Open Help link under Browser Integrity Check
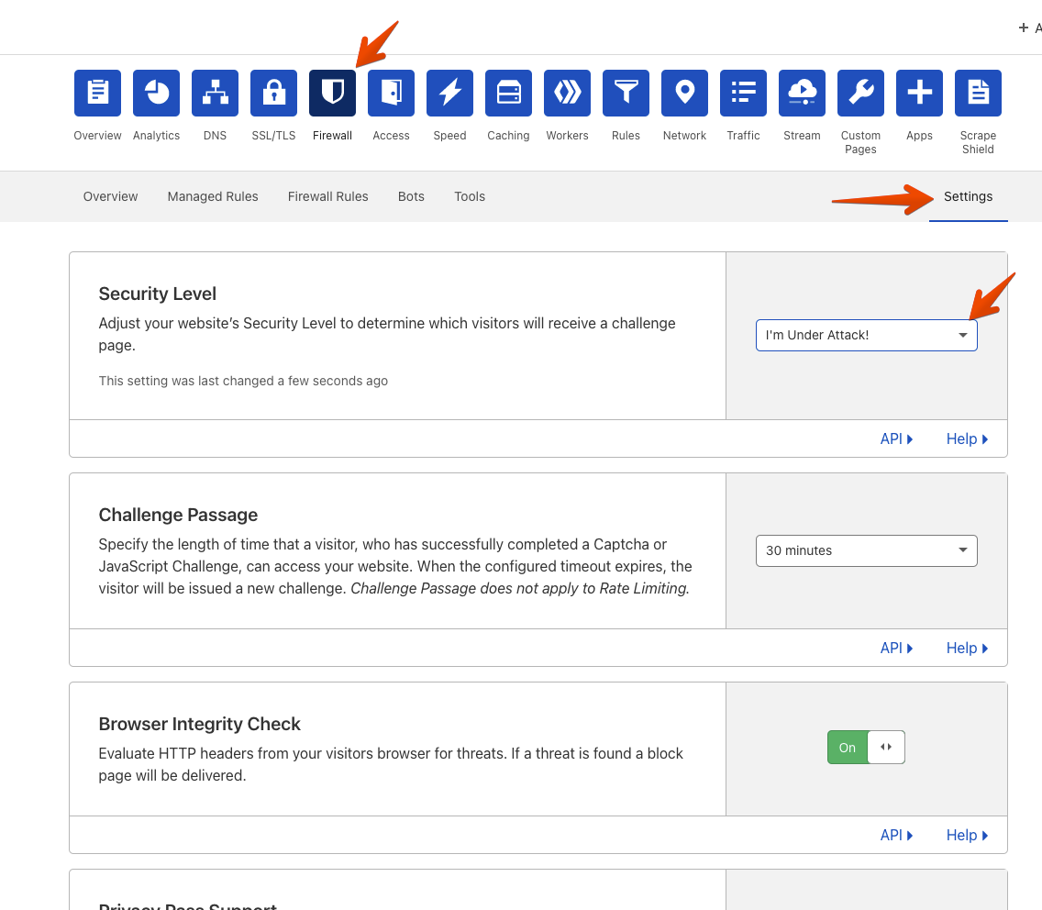Image resolution: width=1042 pixels, height=910 pixels. coord(967,835)
